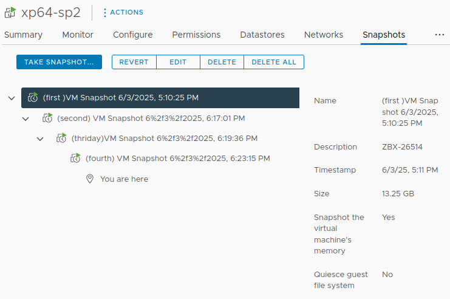This screenshot has width=450, height=299.
Task: Click the You are here pin icon
Action: point(90,179)
